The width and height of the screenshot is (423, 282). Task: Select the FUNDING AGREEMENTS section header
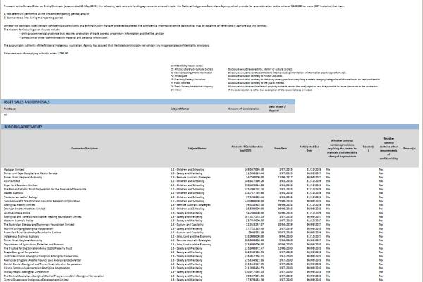210,127
